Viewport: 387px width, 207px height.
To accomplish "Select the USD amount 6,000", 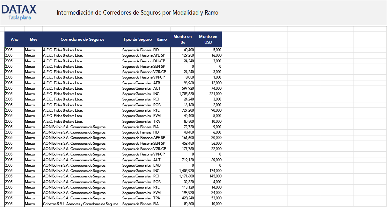I will click(x=208, y=132).
